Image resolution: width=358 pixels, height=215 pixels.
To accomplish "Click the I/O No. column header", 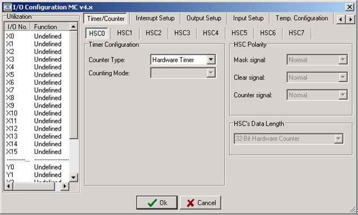I will point(18,27).
